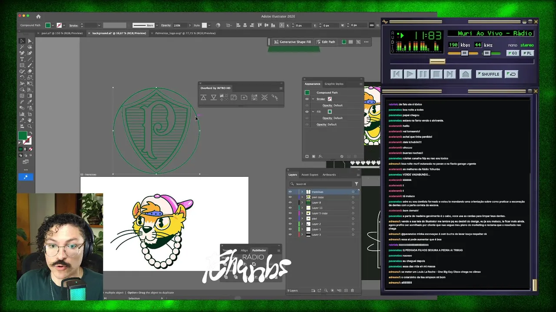Image resolution: width=556 pixels, height=312 pixels.
Task: Expand Layer 2 in Layers panel
Action: click(302, 224)
